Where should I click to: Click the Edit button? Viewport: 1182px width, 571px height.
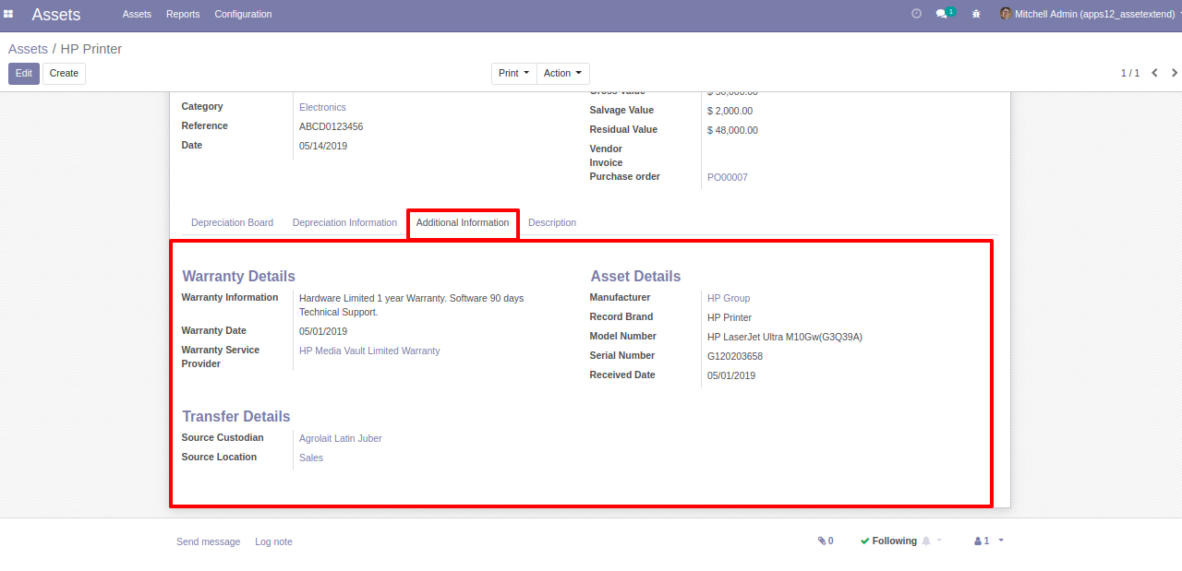coord(24,74)
